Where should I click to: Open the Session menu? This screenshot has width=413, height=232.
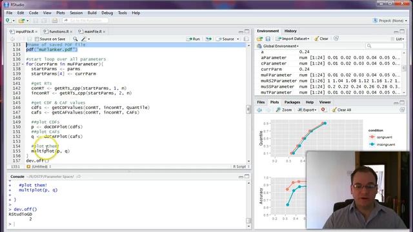tap(76, 13)
